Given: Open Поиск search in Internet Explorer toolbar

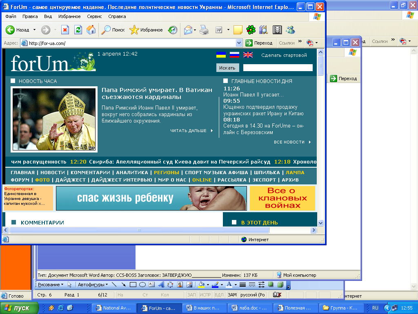Looking at the screenshot, I should coord(113,30).
